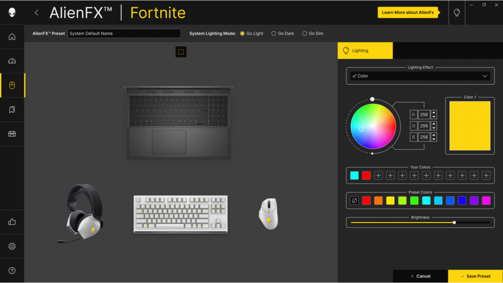Click the Alienware alien head logo
Viewport: 503px width, 283px height.
[x=12, y=12]
